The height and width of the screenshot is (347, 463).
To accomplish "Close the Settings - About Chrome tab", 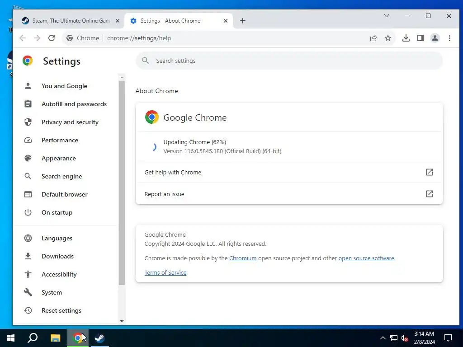I will (x=226, y=21).
